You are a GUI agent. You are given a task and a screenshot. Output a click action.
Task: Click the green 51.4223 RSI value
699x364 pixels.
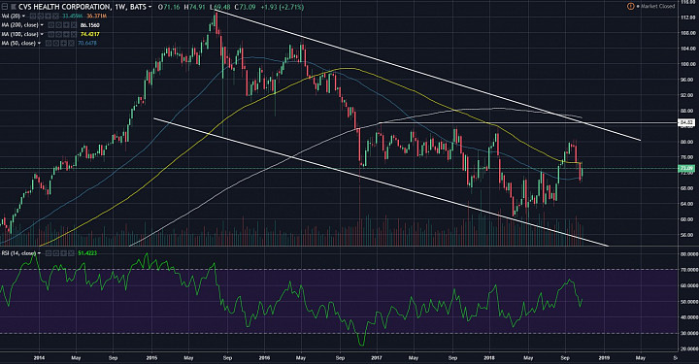pos(87,253)
